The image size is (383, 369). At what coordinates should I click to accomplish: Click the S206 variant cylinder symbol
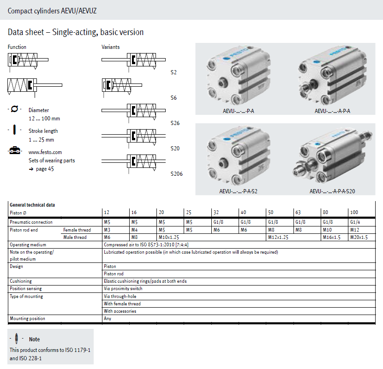[134, 163]
